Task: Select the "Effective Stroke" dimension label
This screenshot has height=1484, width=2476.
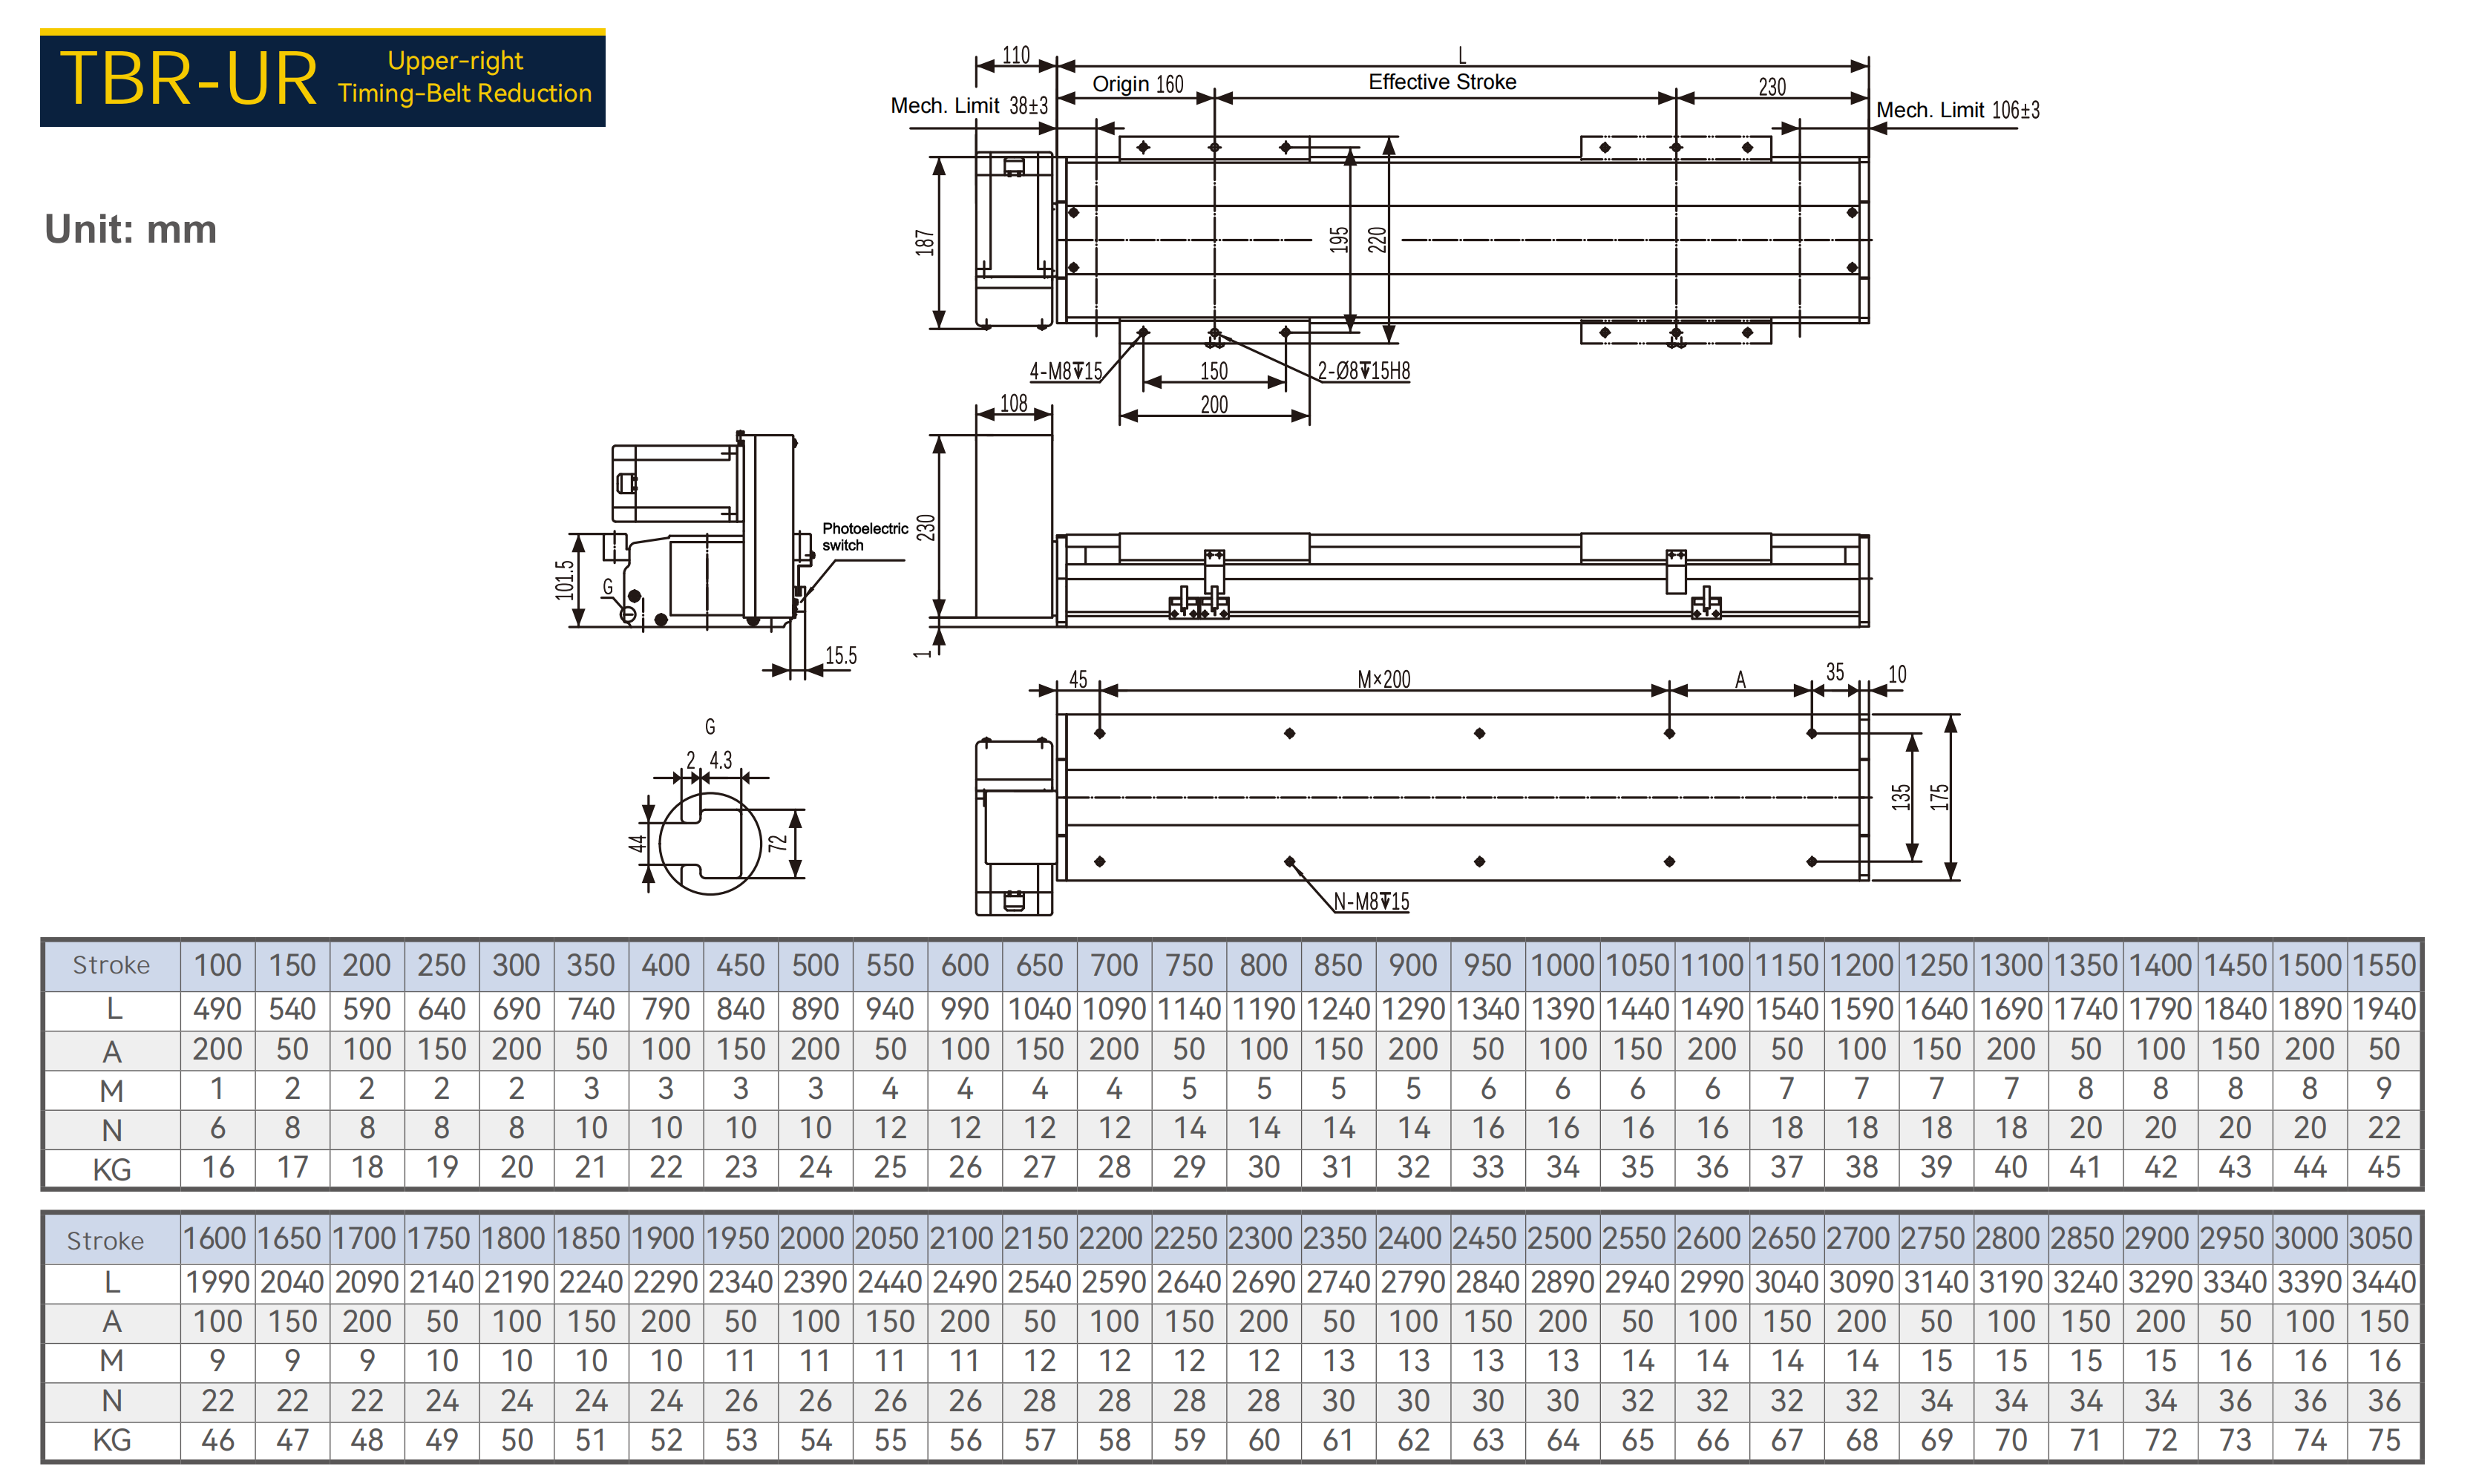Action: coord(1442,82)
